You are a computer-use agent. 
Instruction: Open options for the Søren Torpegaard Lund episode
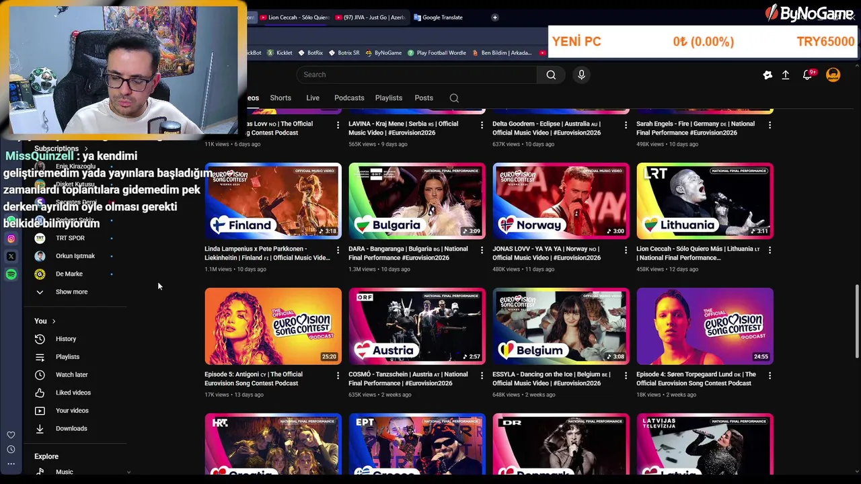point(770,375)
